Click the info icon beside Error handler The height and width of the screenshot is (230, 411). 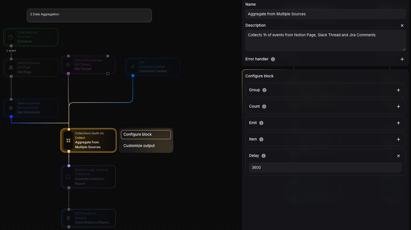point(273,59)
